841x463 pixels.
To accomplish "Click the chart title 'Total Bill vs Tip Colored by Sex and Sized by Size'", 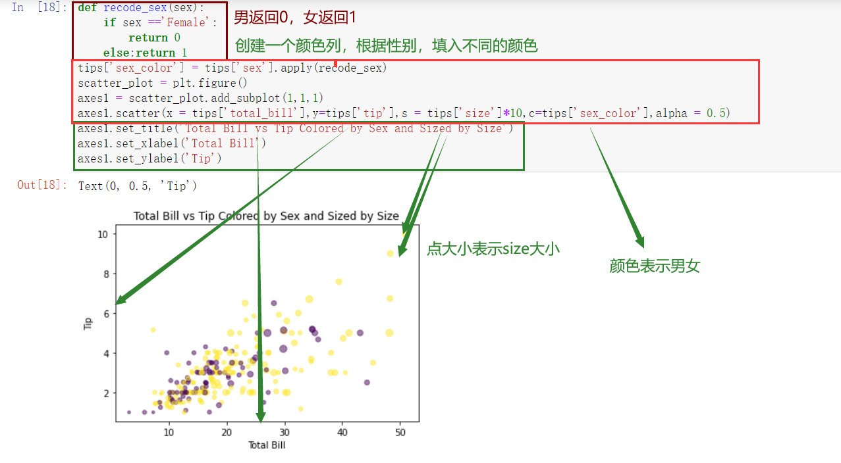I will (266, 216).
